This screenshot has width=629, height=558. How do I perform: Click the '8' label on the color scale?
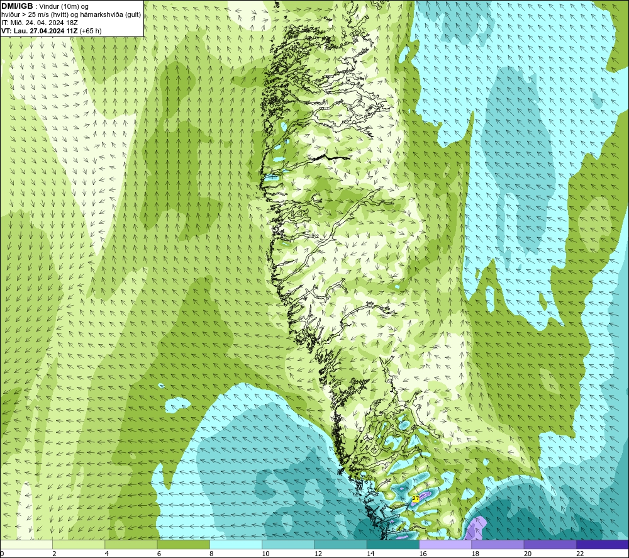coord(211,554)
